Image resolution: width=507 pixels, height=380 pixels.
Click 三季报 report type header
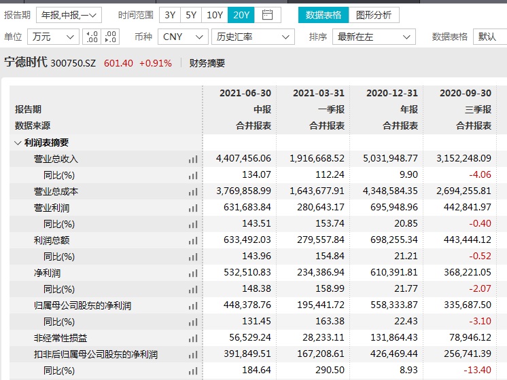(x=478, y=109)
